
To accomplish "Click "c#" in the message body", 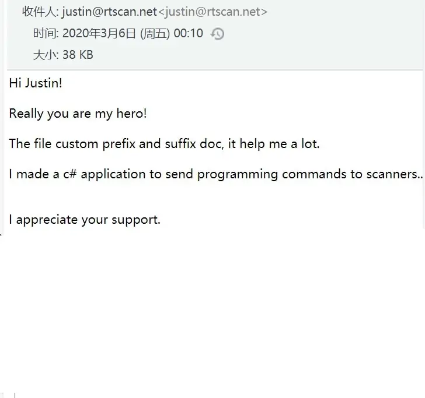I will [70, 174].
